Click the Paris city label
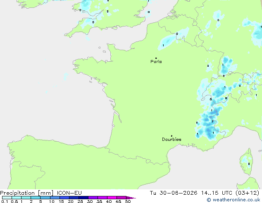This screenshot has width=262, height=203. coord(156,62)
